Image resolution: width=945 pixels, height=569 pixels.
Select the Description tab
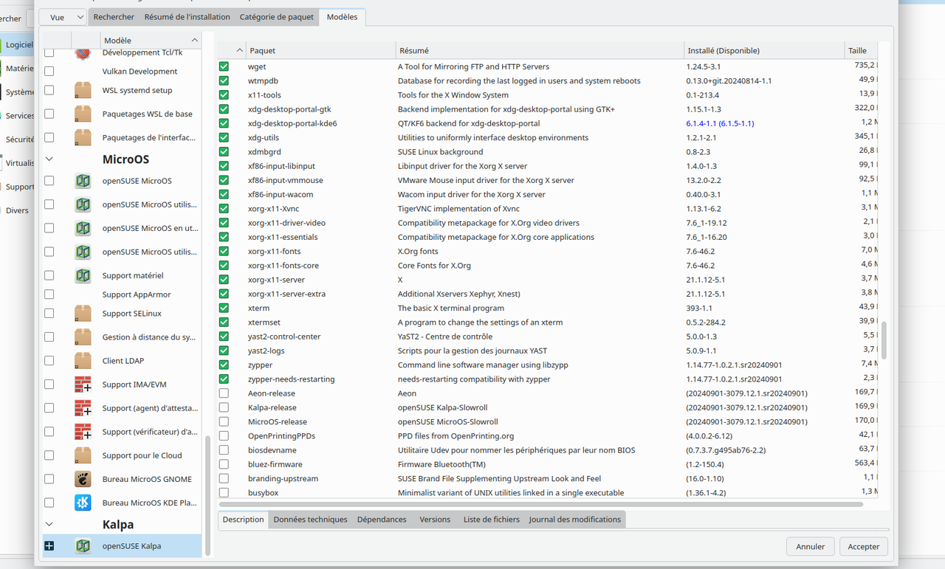[243, 520]
